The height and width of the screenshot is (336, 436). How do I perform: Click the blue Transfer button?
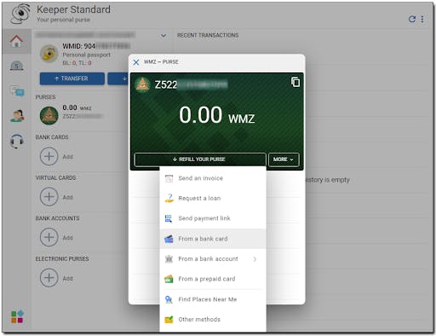coord(72,78)
